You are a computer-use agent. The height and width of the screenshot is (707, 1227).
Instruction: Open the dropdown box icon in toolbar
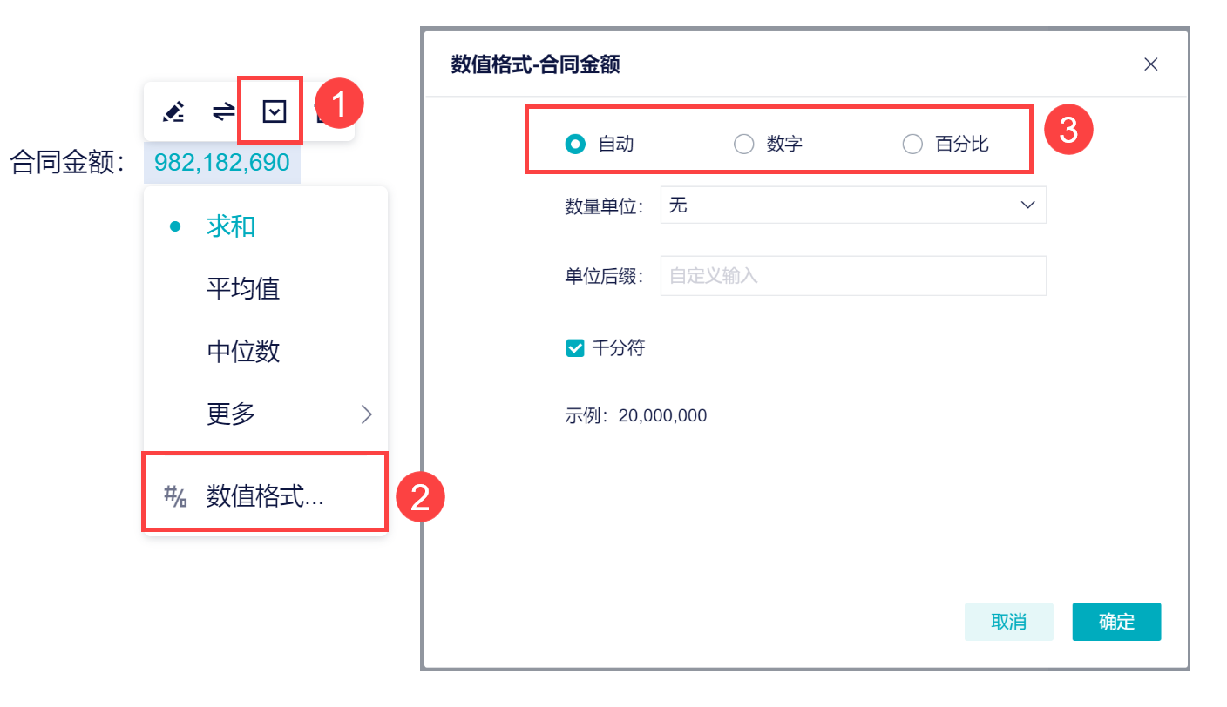(x=275, y=111)
